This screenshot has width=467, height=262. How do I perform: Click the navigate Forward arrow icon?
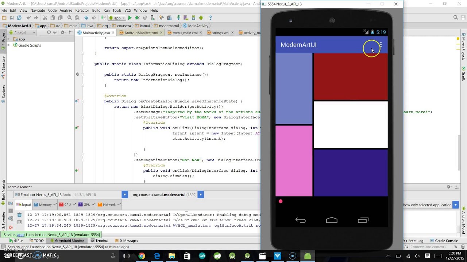pyautogui.click(x=94, y=18)
